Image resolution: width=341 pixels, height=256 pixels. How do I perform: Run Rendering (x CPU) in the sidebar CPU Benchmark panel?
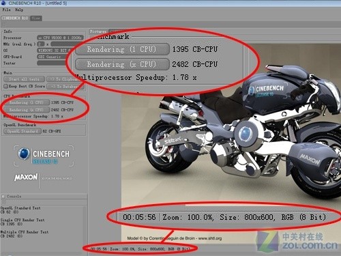[27, 110]
